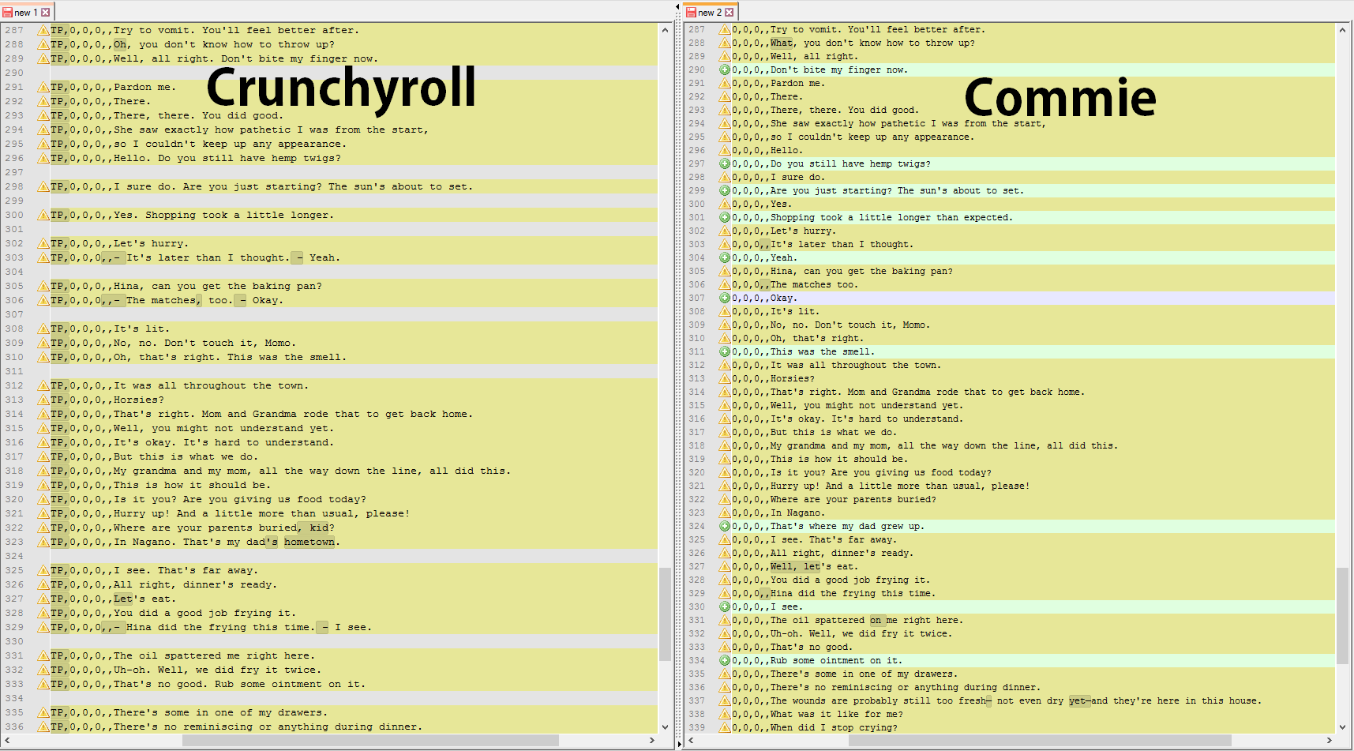This screenshot has width=1354, height=751.
Task: Click warning marker beside left 'Oh, you don't know how to throw up?'
Action: tap(43, 44)
